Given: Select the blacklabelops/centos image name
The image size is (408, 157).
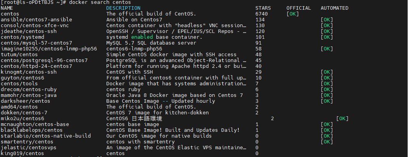Looking at the screenshot, I should [x=32, y=130].
